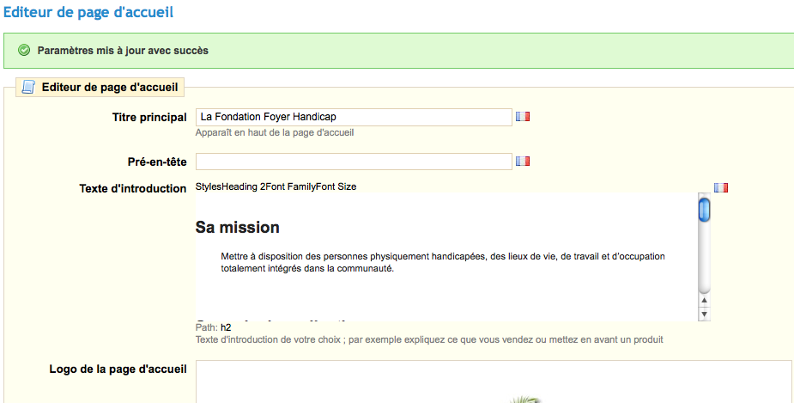Click French flag icon beside Texte d'introduction editor

coord(721,187)
